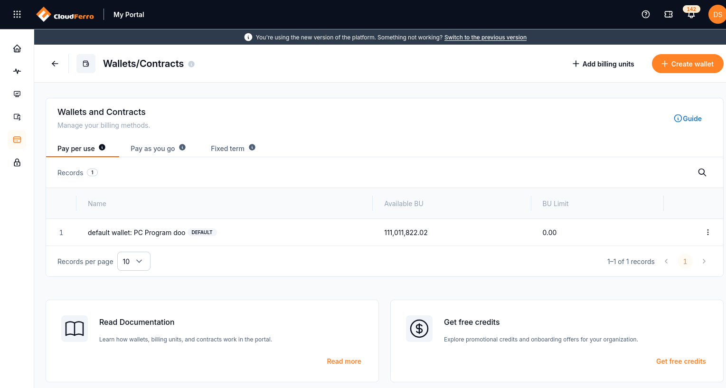726x388 pixels.
Task: Switch to the Pay as you go tab
Action: (x=153, y=149)
